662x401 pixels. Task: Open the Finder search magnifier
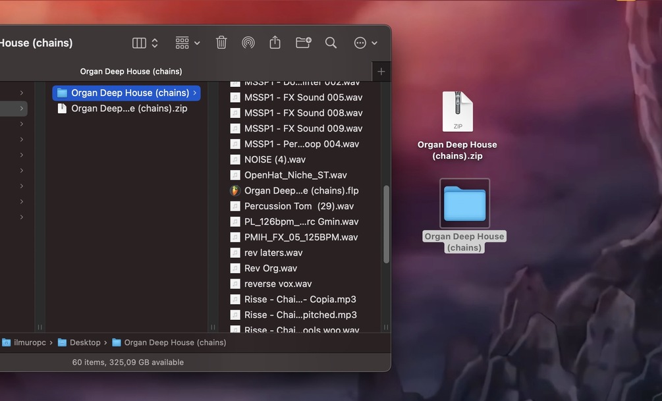(331, 43)
